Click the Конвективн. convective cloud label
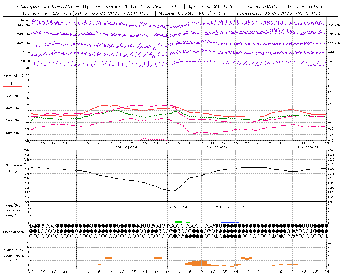 click(14, 250)
